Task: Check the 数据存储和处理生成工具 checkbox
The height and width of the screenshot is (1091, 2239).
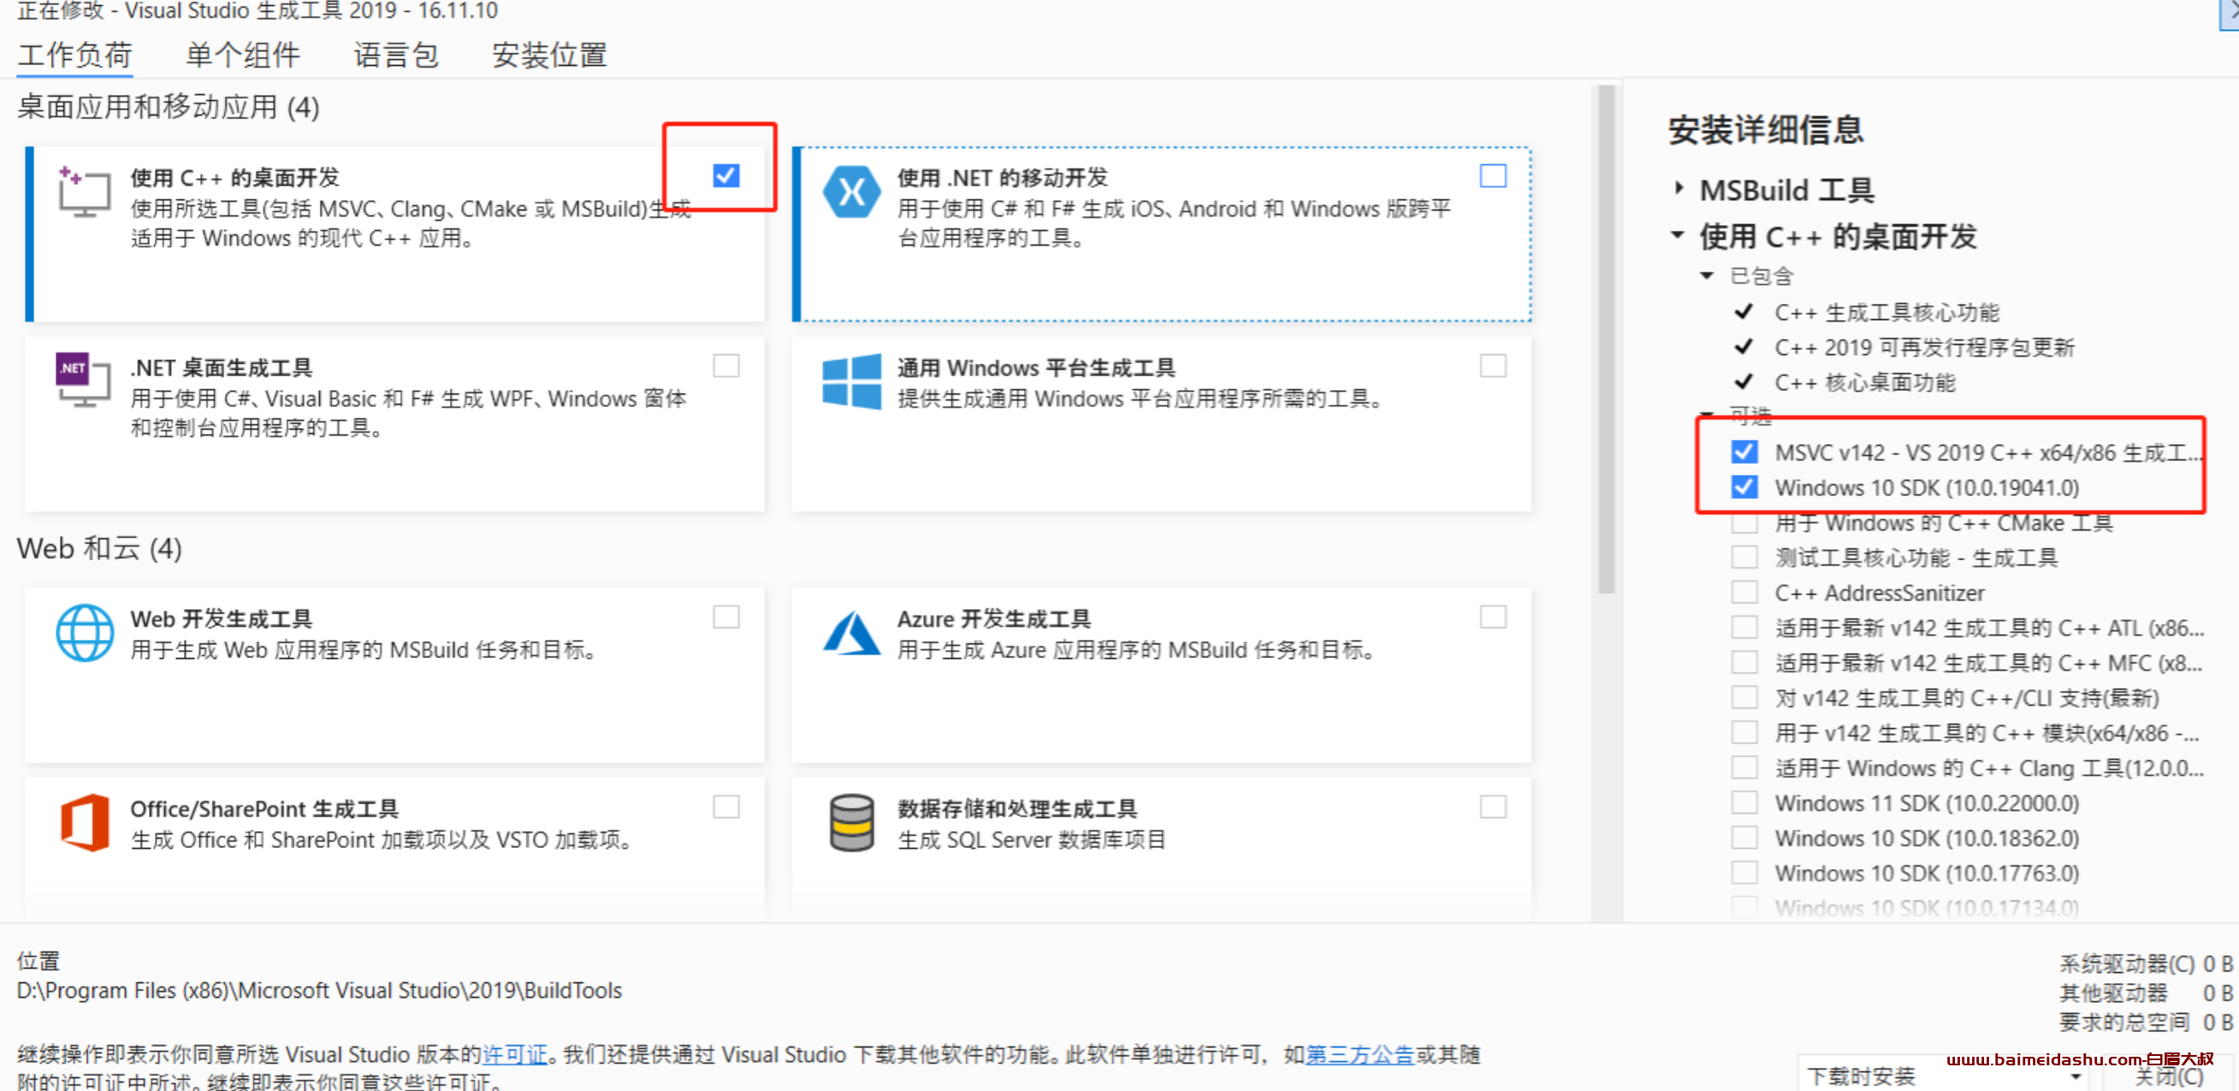Action: (1492, 807)
